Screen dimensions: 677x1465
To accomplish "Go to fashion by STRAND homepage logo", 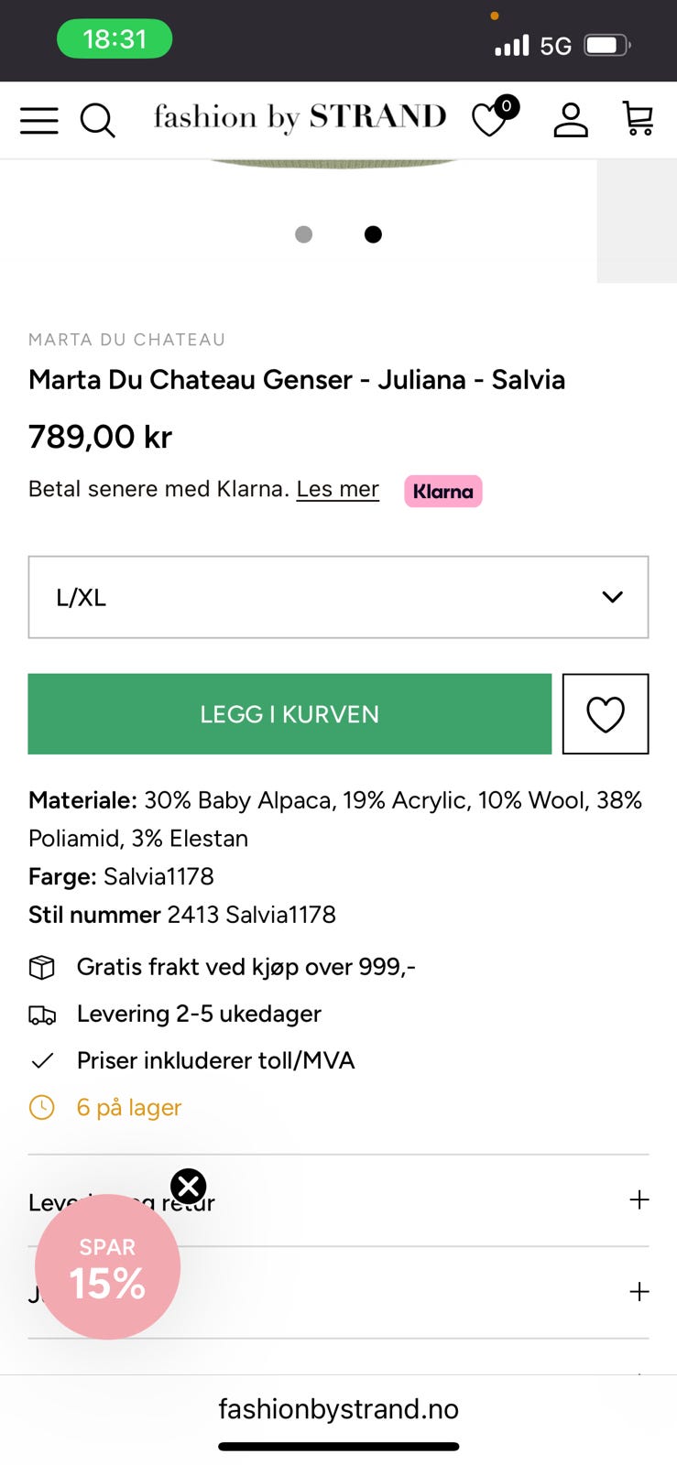I will click(300, 117).
